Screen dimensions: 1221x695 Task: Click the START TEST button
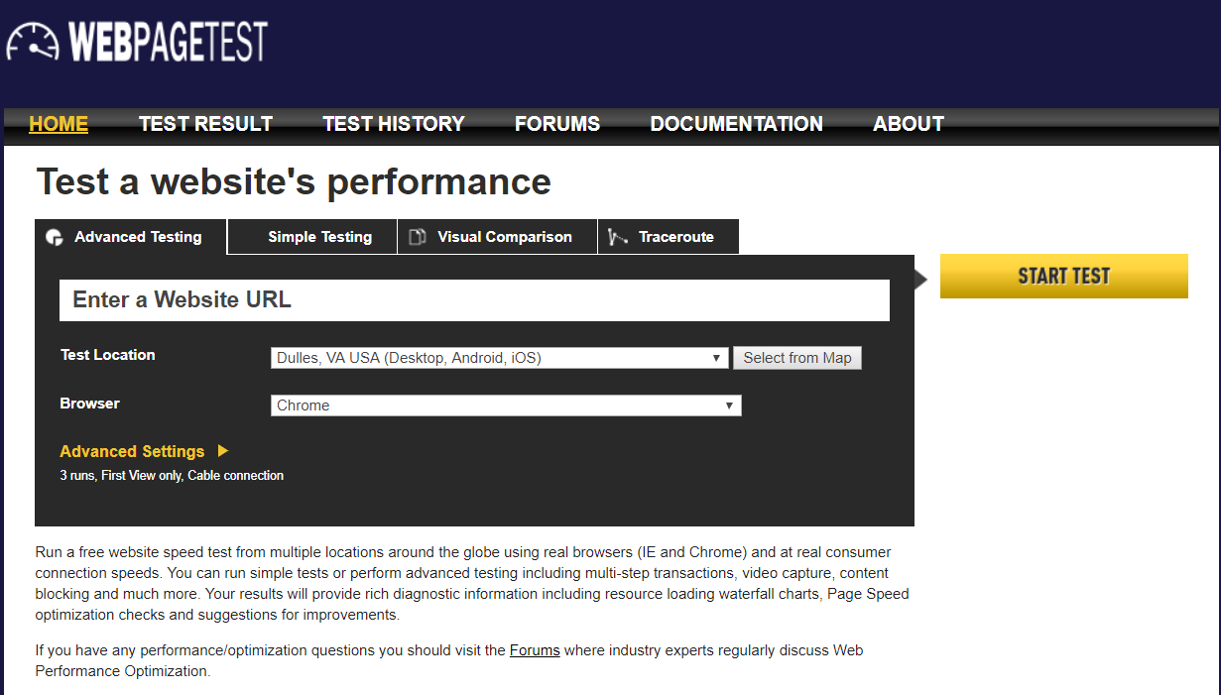pos(1064,277)
